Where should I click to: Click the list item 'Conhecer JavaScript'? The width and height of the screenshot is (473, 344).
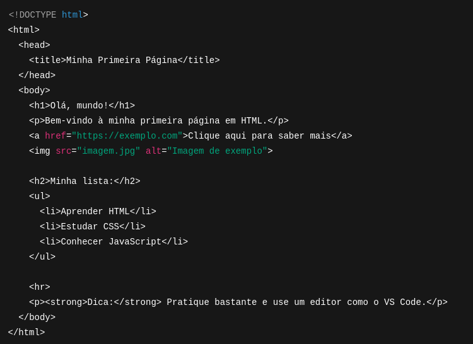click(111, 242)
